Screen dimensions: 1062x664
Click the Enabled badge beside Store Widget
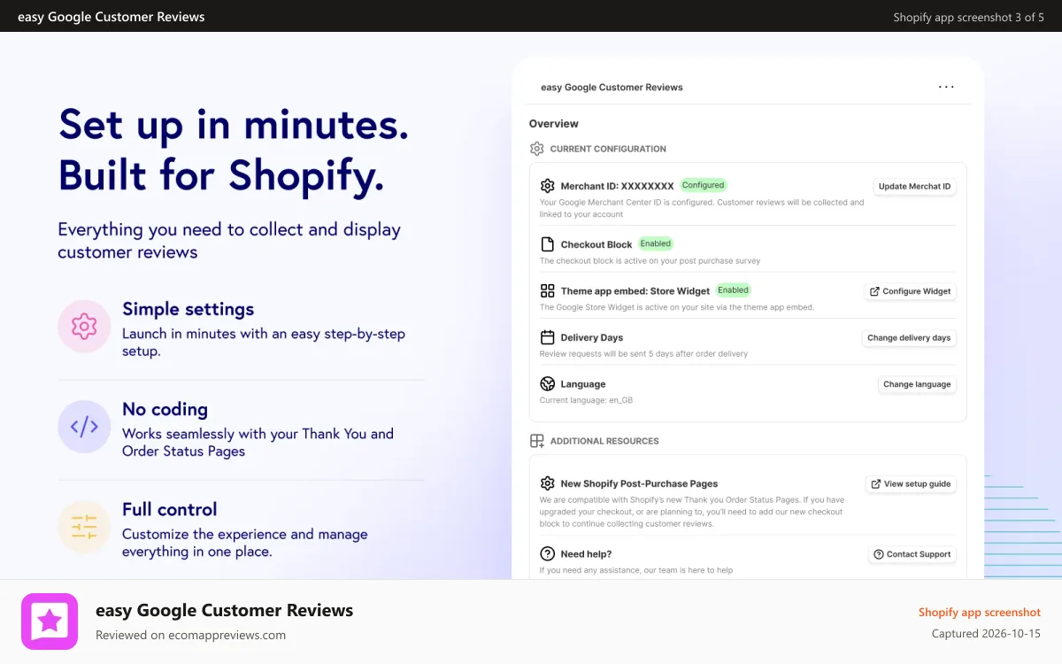click(x=734, y=290)
